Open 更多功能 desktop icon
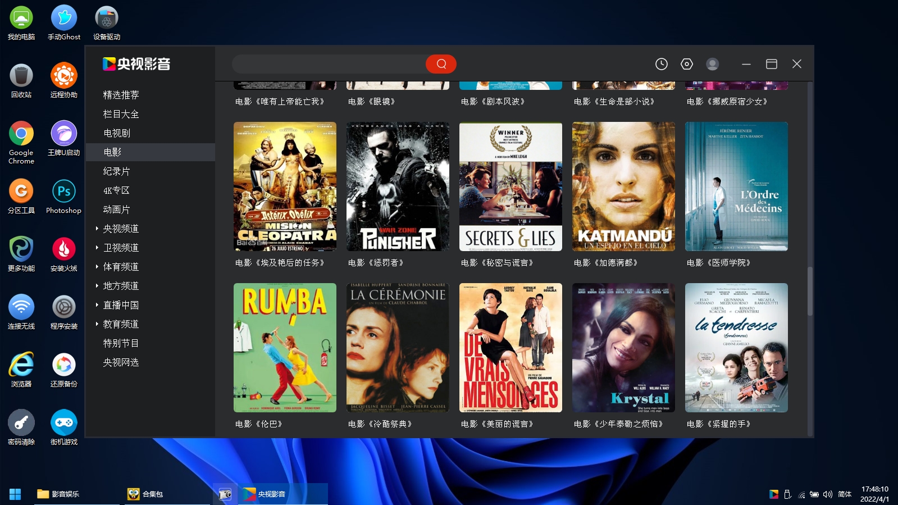The image size is (898, 505). tap(21, 254)
